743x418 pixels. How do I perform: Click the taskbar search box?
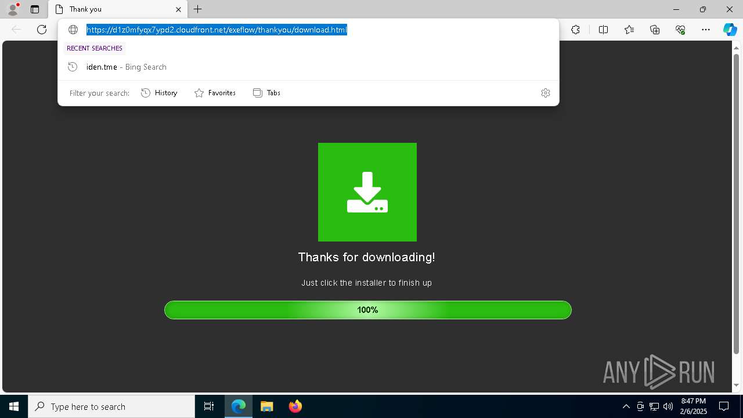(111, 406)
